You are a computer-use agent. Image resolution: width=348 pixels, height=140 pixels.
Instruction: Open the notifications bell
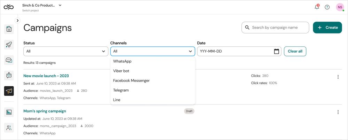317,7
